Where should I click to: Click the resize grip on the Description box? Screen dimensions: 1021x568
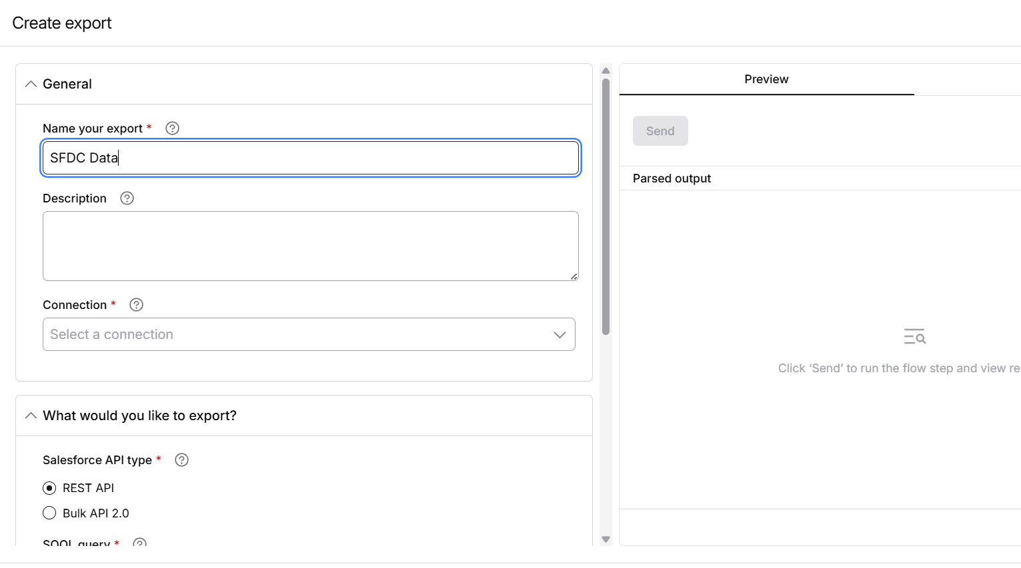click(574, 276)
